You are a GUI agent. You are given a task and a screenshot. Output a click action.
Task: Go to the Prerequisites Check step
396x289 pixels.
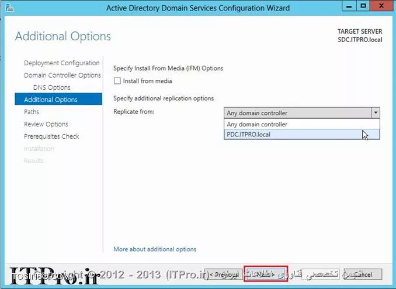pos(51,136)
